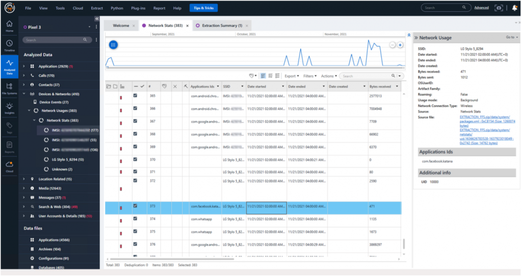This screenshot has width=522, height=277.
Task: Open Cloud sidebar icon
Action: [x=9, y=166]
